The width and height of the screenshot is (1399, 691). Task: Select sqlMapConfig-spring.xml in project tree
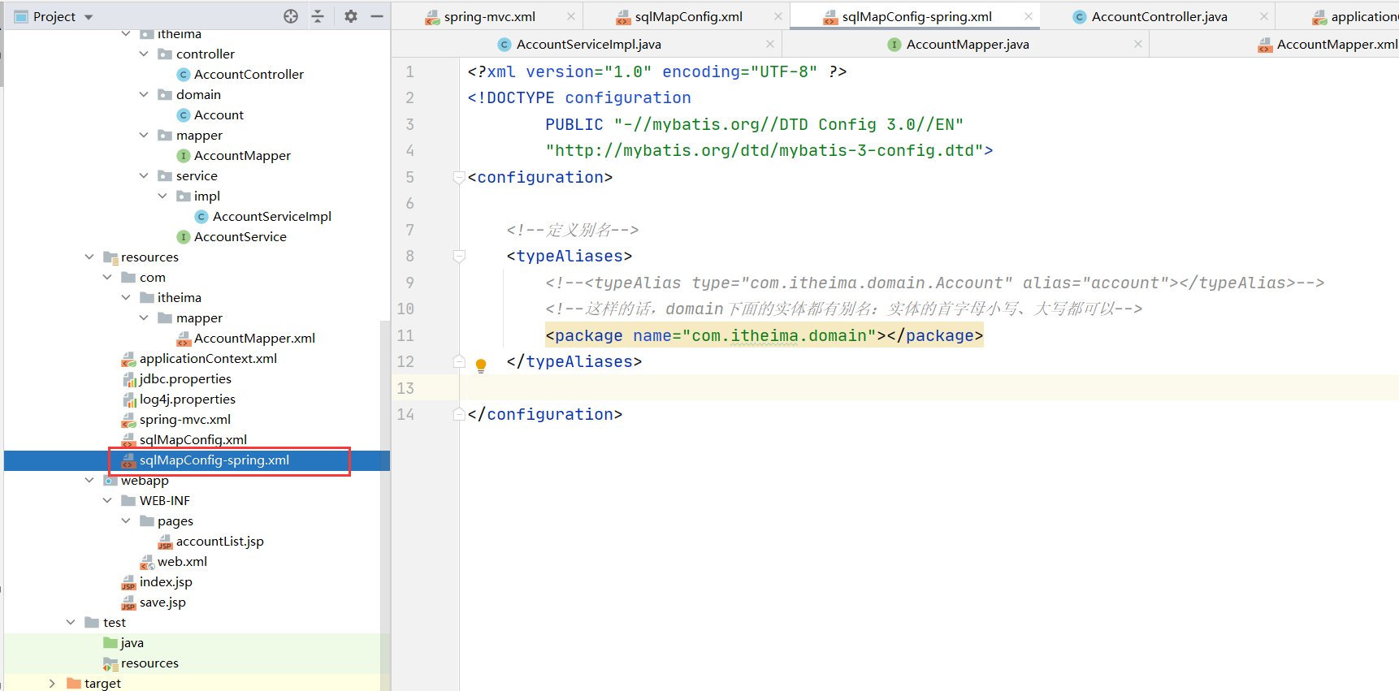point(214,460)
